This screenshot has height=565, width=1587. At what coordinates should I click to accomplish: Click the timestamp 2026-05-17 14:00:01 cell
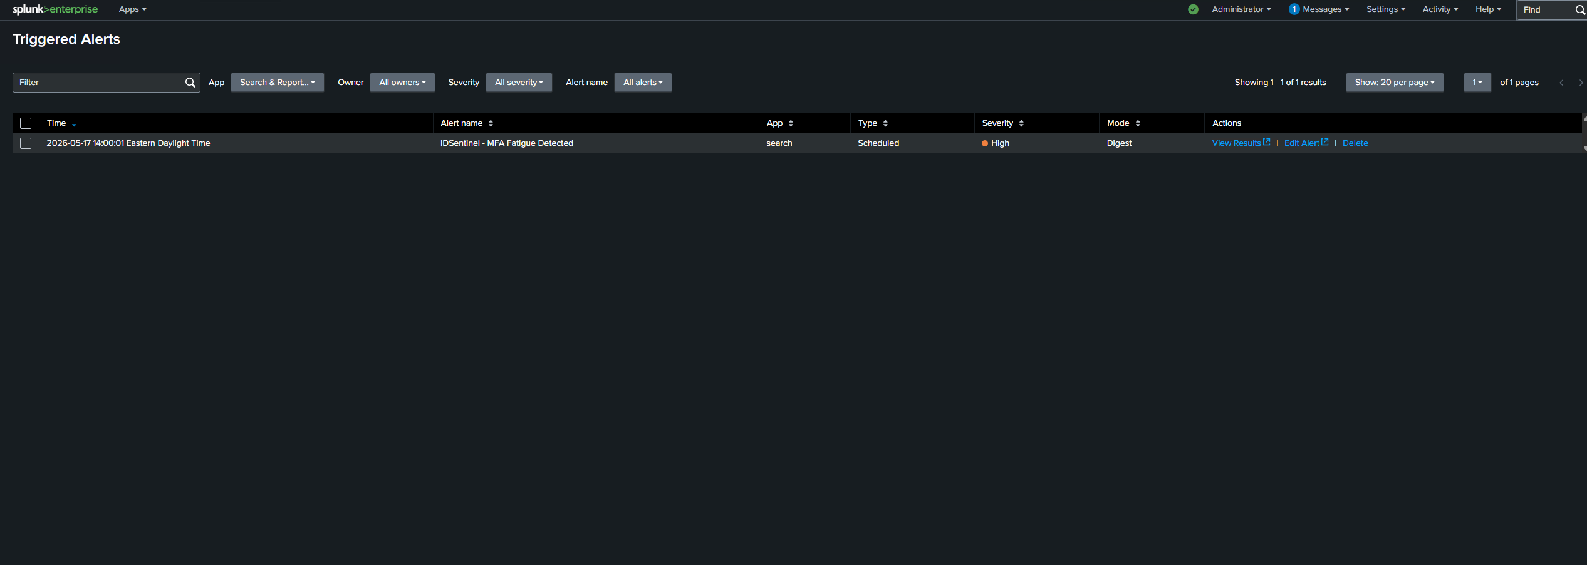(x=128, y=143)
